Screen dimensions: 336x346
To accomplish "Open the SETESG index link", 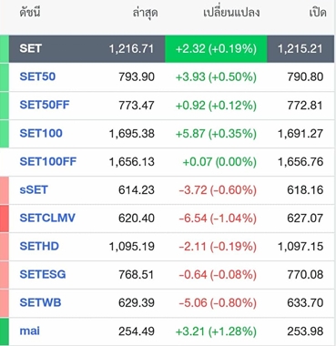I will (43, 274).
